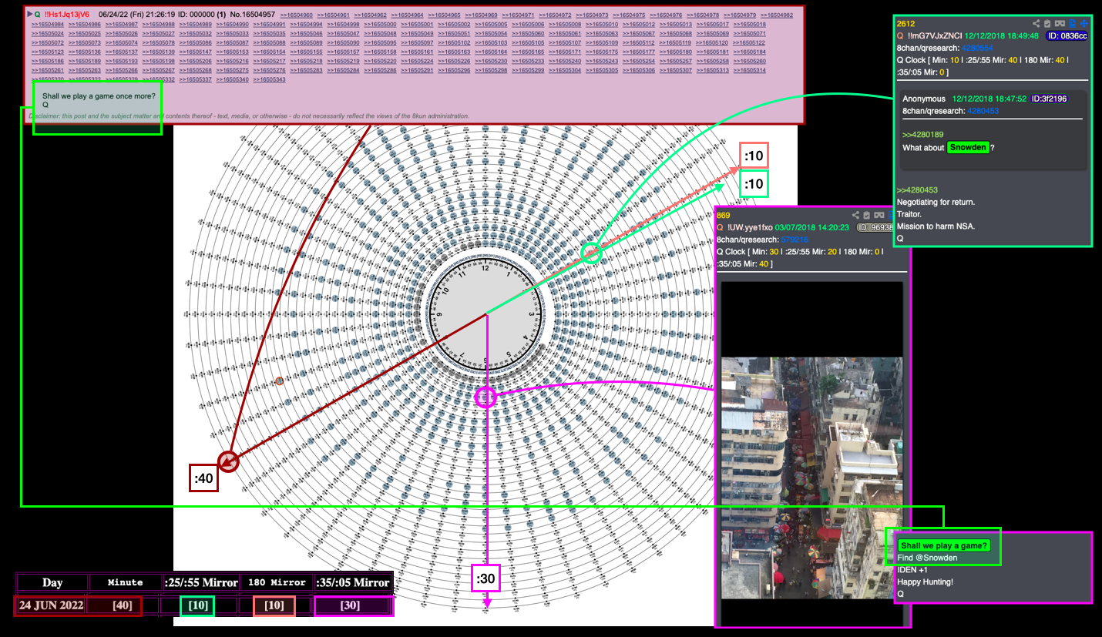Click goggles icon on post 869

click(x=879, y=215)
